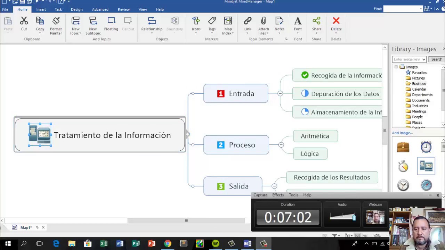Viewport: 445px width, 250px height.
Task: Select the image inside the central topic
Action: click(x=40, y=135)
